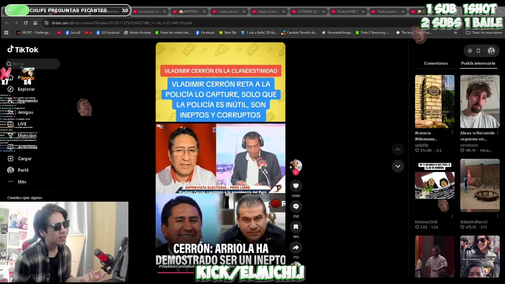Open Adobe Acrobat bookmark
This screenshot has height=284, width=505.
pos(137,33)
